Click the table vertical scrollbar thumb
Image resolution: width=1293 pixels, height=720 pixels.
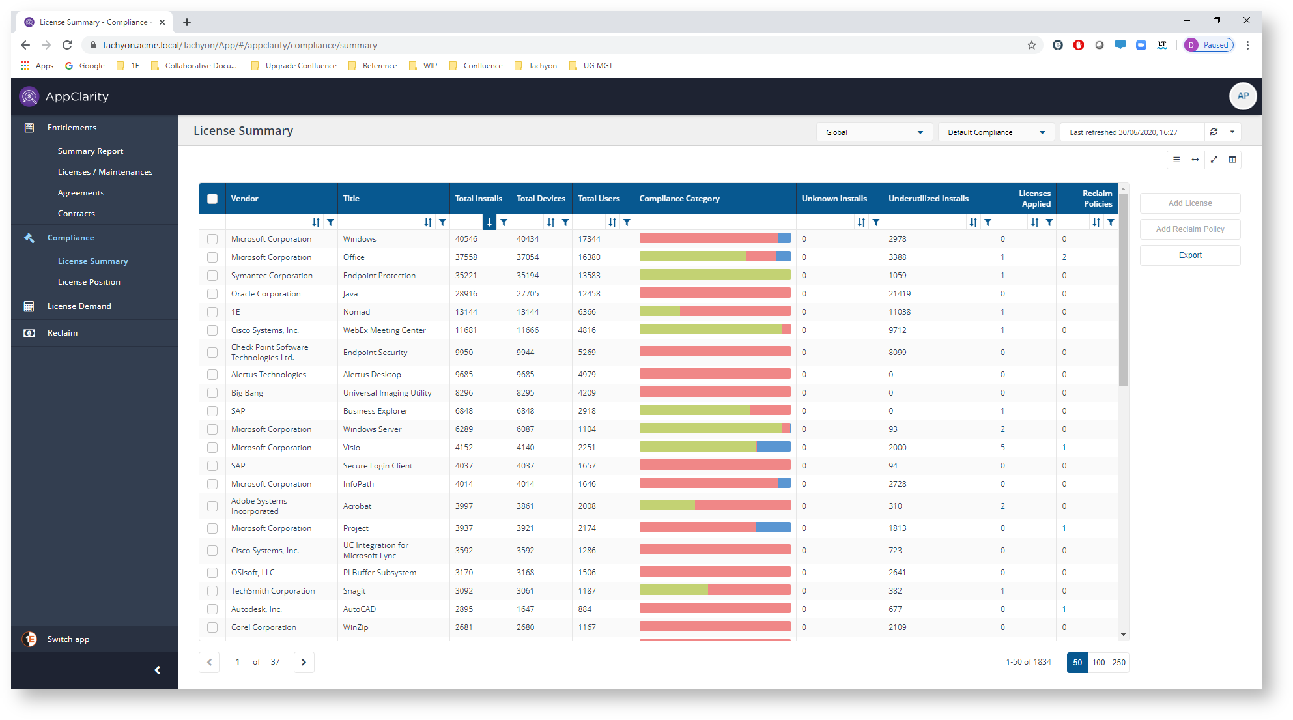(1123, 289)
